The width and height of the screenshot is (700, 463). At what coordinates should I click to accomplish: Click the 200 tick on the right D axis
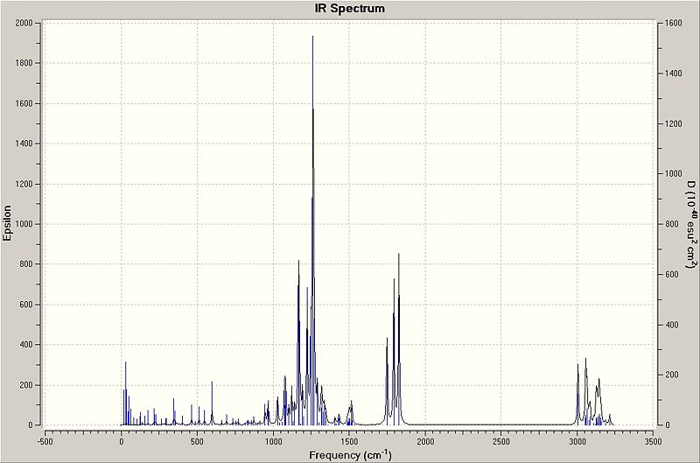click(671, 375)
